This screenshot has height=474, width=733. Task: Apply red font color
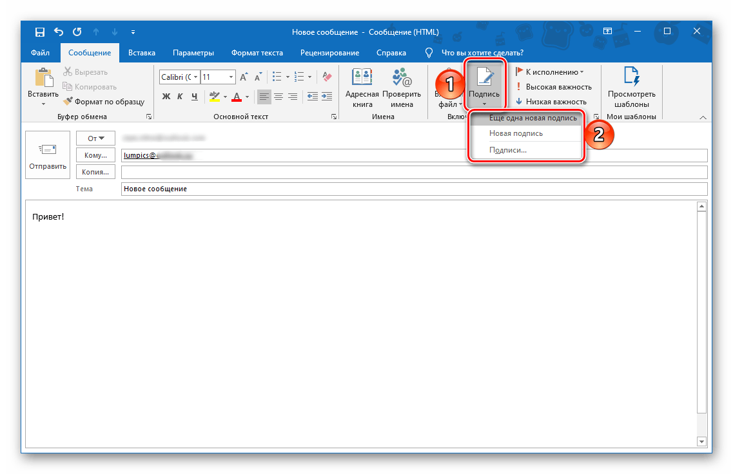pos(237,97)
